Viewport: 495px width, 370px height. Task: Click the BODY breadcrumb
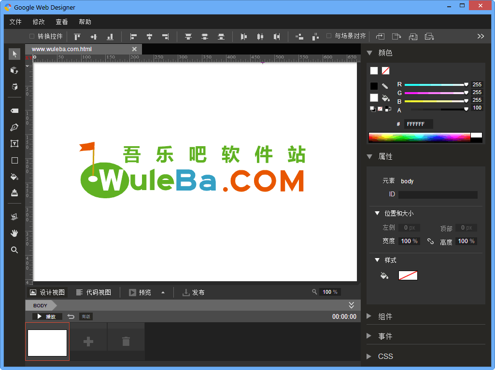(x=40, y=305)
